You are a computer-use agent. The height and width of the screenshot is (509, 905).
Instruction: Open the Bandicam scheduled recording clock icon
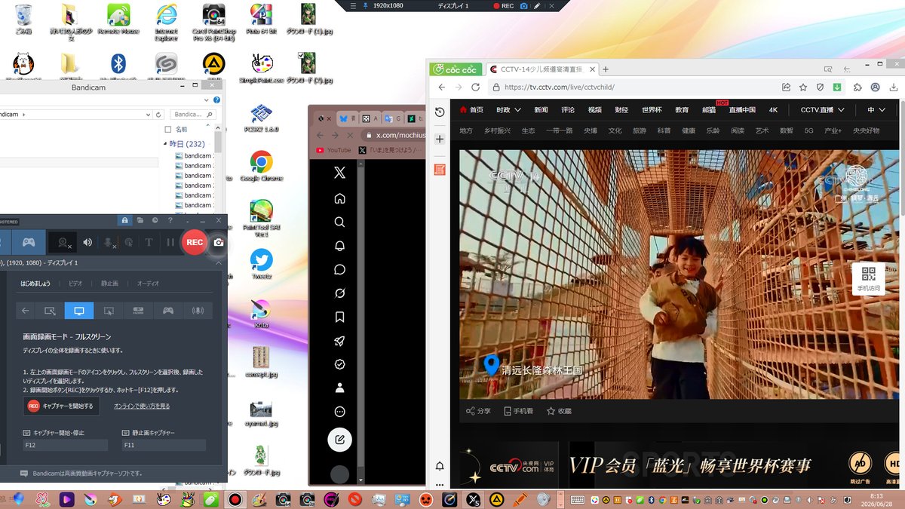(155, 220)
